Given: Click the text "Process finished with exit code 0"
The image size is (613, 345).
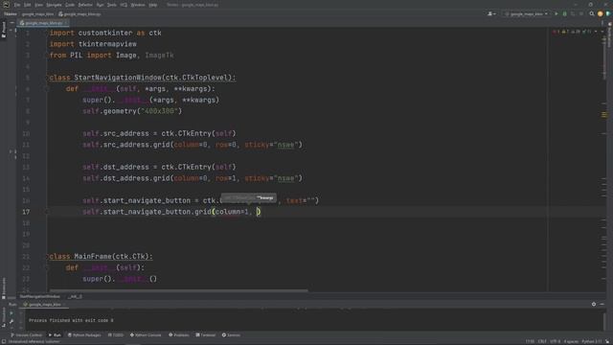Looking at the screenshot, I should click(x=71, y=320).
